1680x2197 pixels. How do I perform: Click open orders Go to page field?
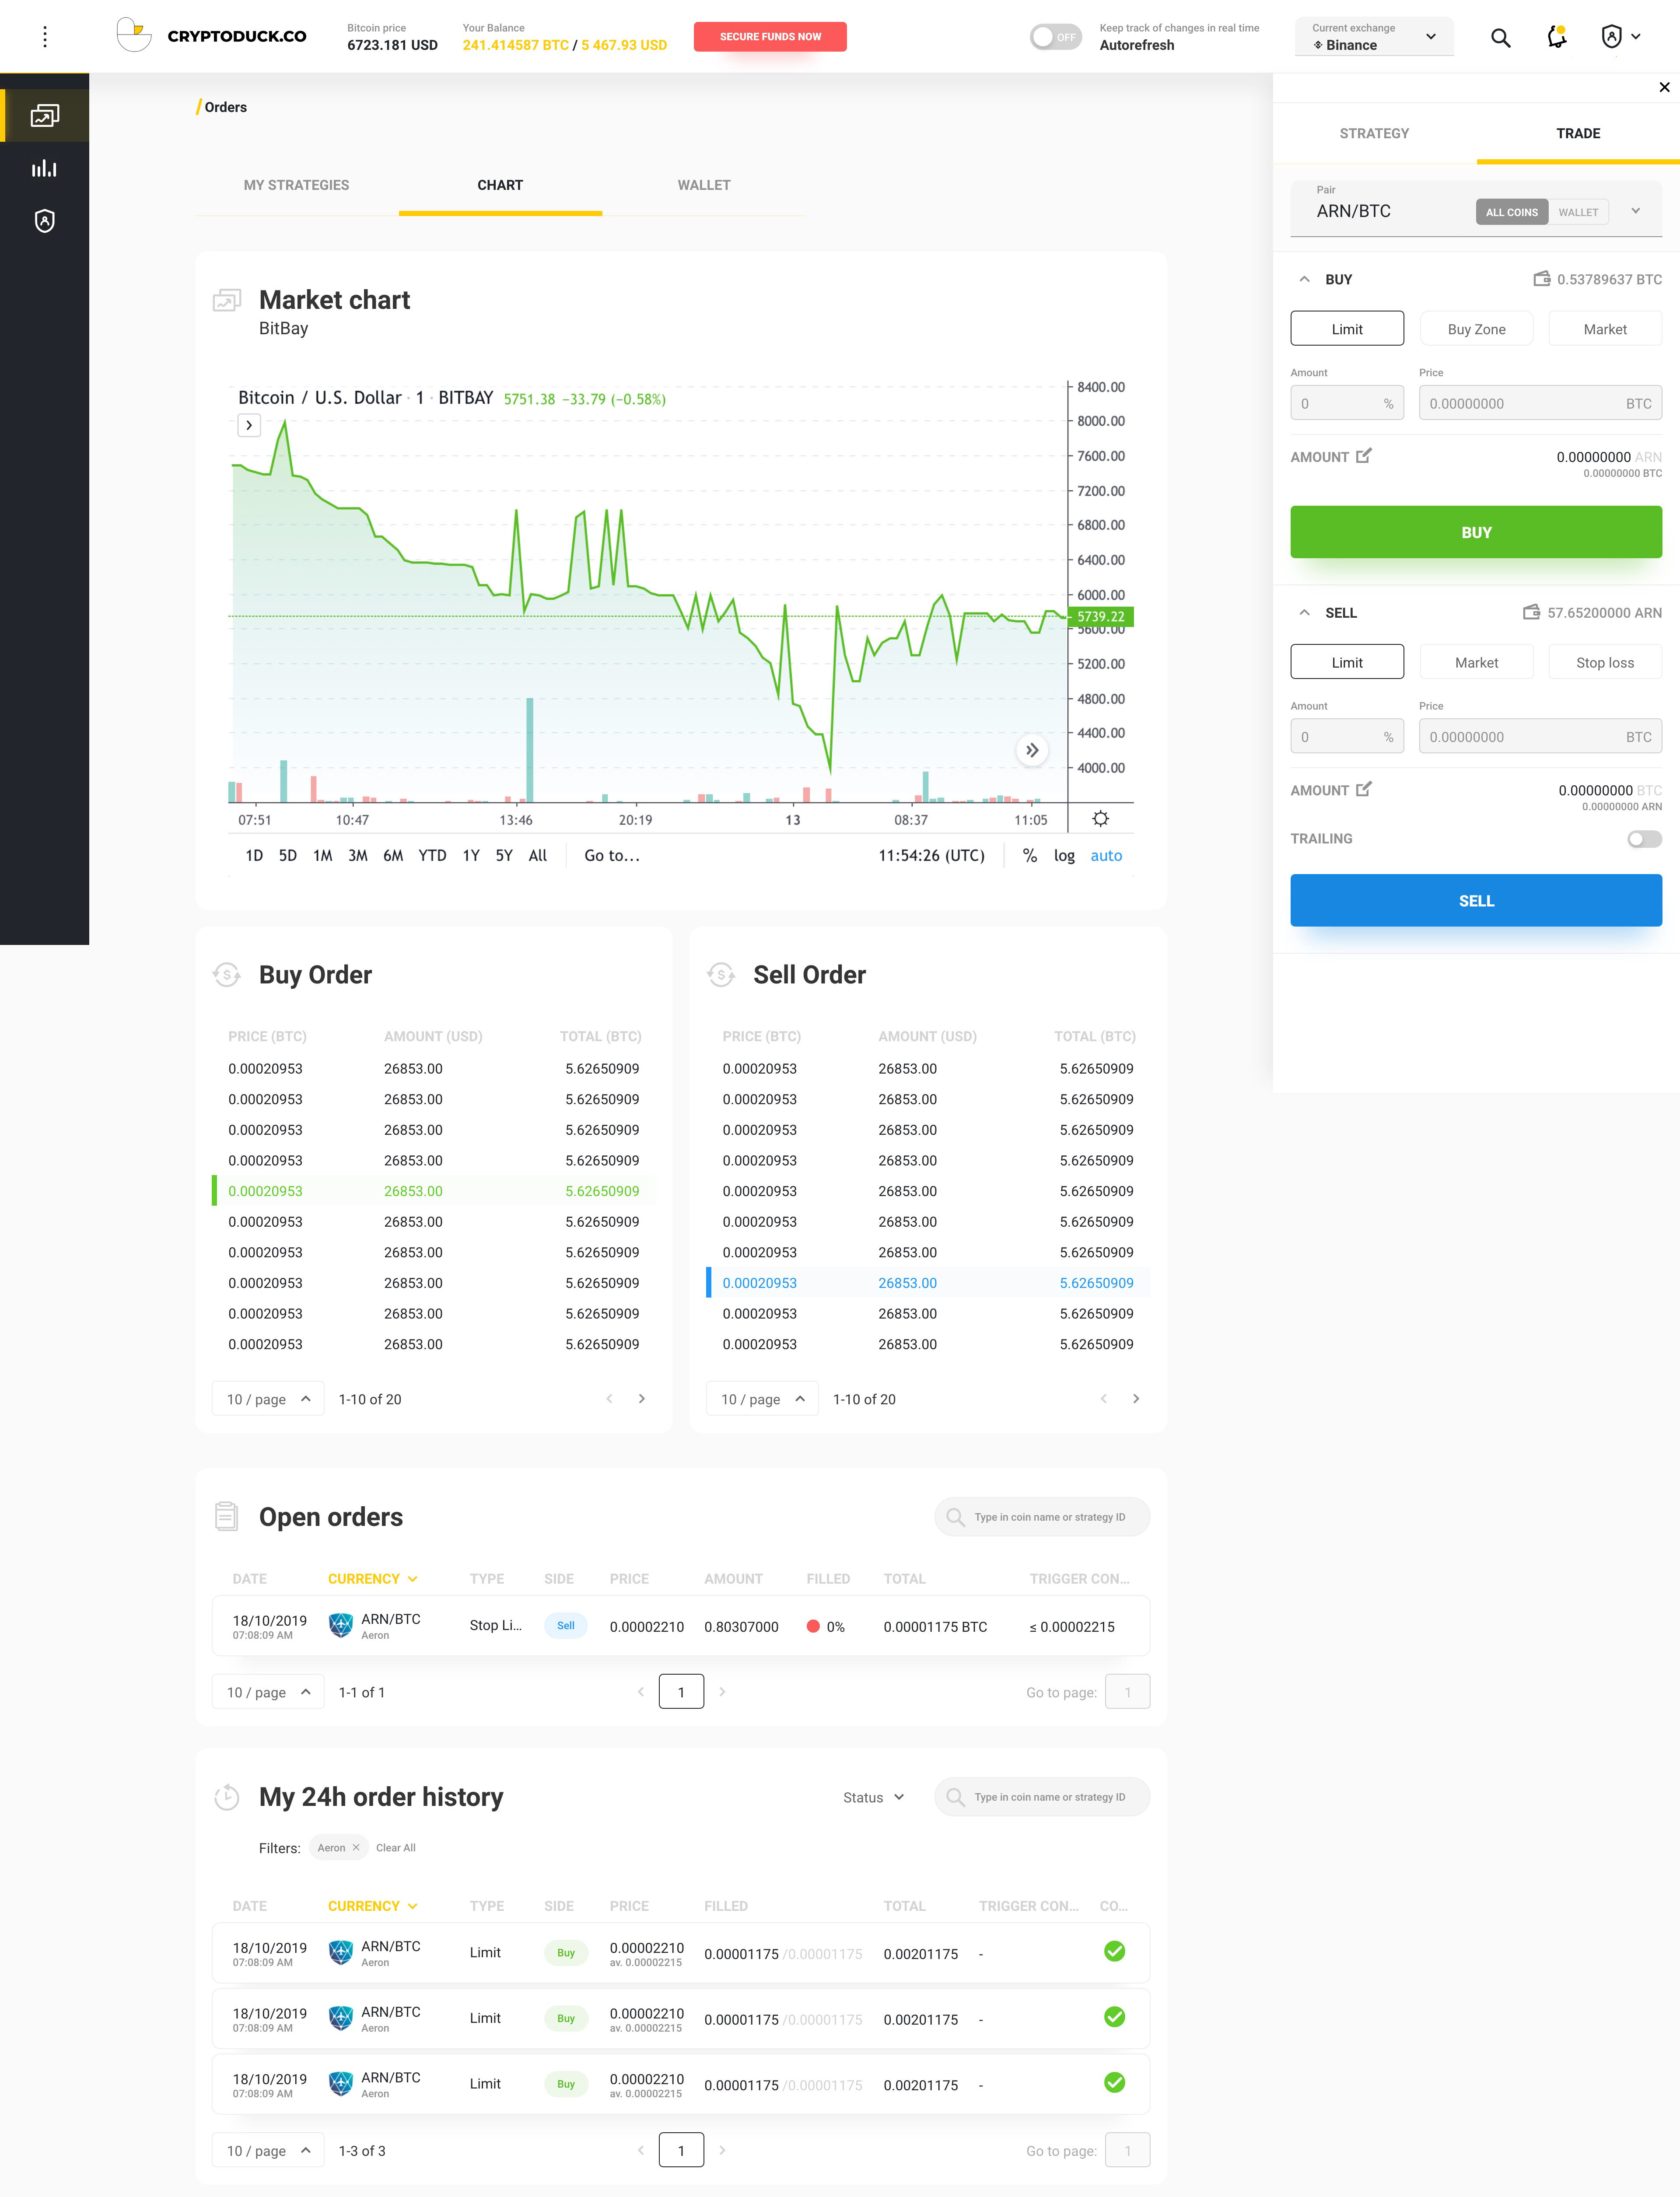coord(1127,1692)
